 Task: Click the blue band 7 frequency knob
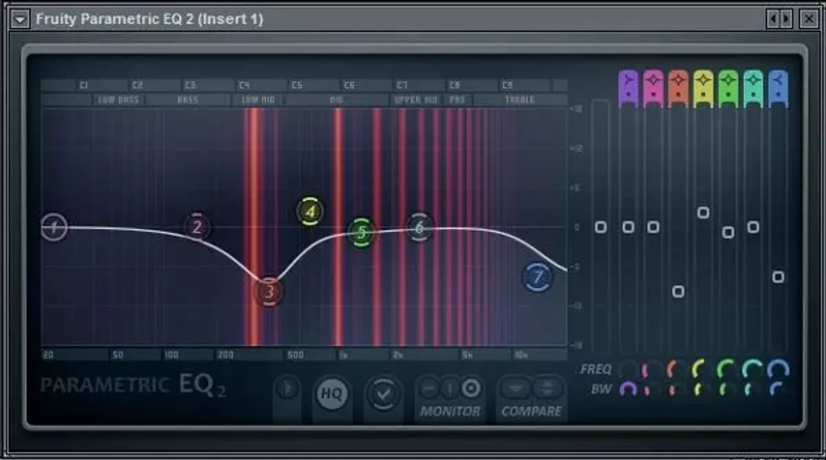point(778,370)
